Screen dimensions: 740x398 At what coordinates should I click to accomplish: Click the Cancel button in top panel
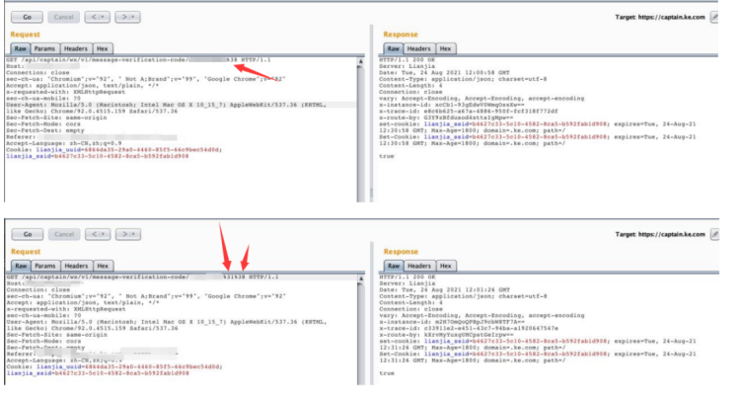click(x=64, y=17)
